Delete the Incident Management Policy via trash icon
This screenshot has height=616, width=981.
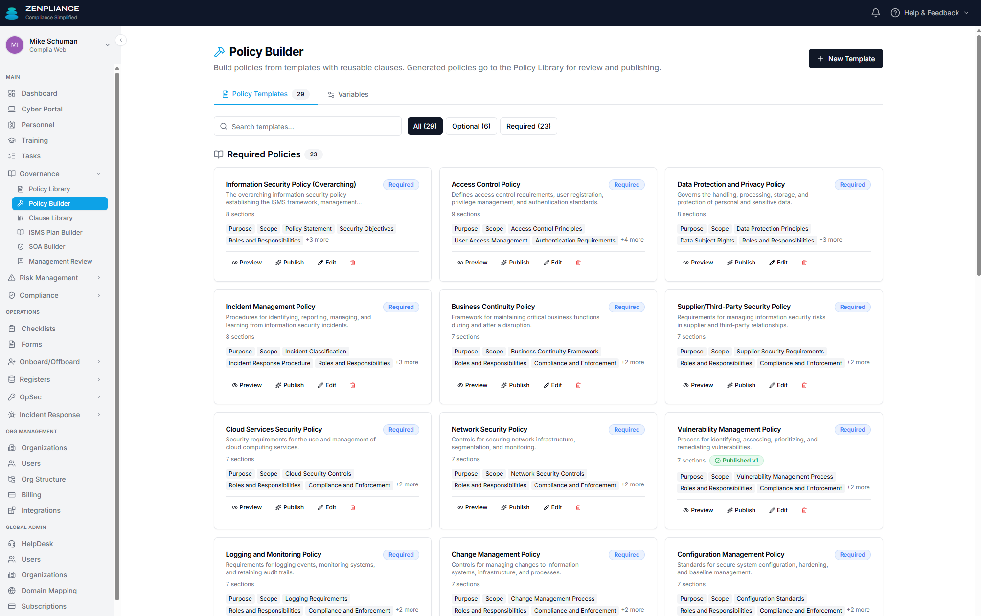click(x=352, y=385)
